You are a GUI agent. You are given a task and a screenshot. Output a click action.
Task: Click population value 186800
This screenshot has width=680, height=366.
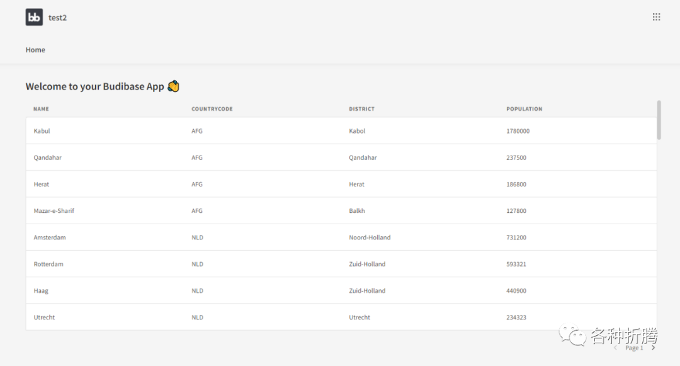(516, 185)
